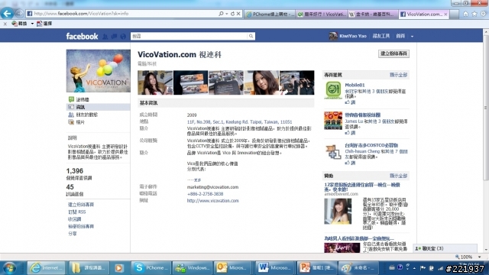Screen dimensions: 489x275
Task: Switch to the second VicoVati browser tab
Action: (x=321, y=14)
